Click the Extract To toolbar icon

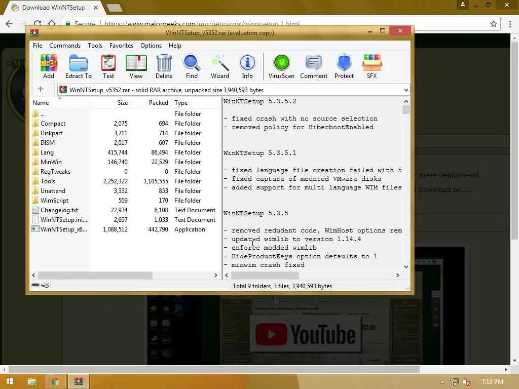point(79,66)
